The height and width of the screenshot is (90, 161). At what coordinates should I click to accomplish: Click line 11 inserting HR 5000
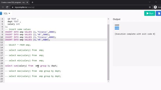[28, 40]
